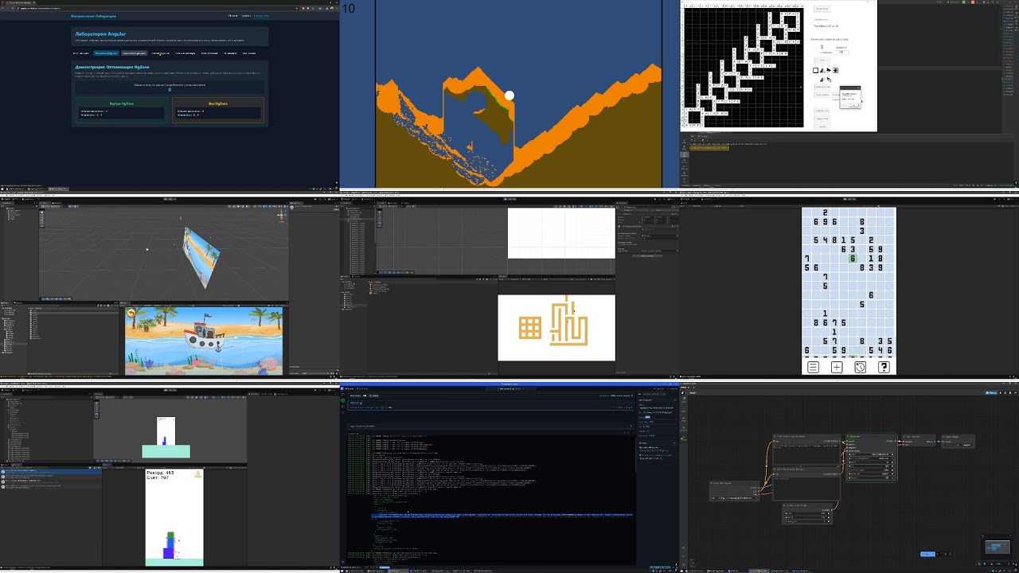
Task: Select the blue highlighted tab in Angular lab
Action: click(x=106, y=53)
